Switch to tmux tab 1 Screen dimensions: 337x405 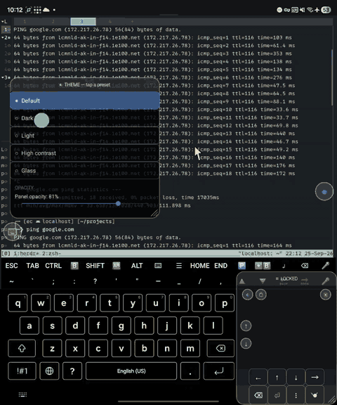pos(25,21)
